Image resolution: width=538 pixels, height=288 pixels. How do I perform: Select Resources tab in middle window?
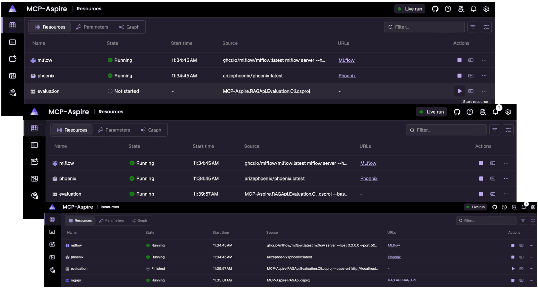(72, 130)
